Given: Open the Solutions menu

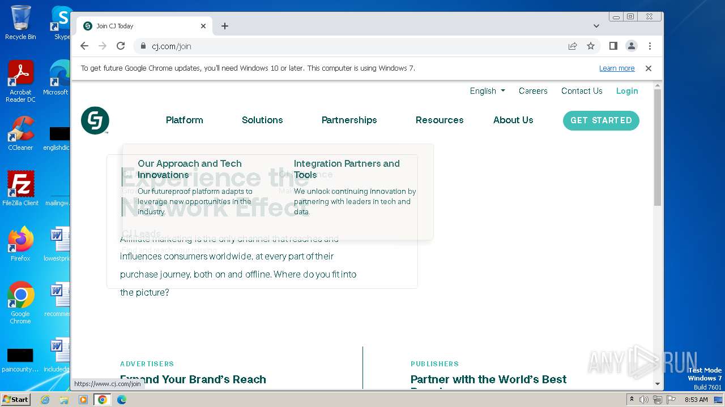Looking at the screenshot, I should (x=262, y=120).
